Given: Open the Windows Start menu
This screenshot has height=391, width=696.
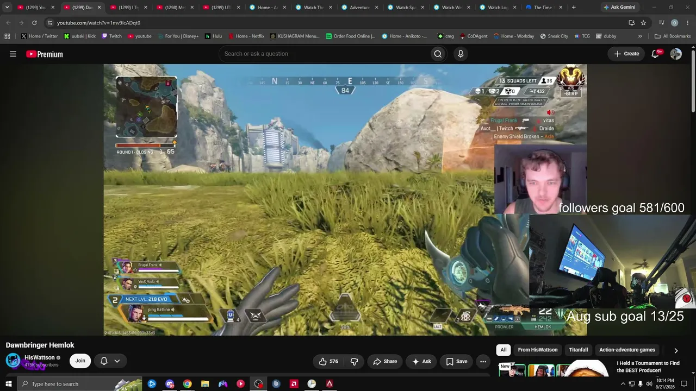Looking at the screenshot, I should click(9, 384).
